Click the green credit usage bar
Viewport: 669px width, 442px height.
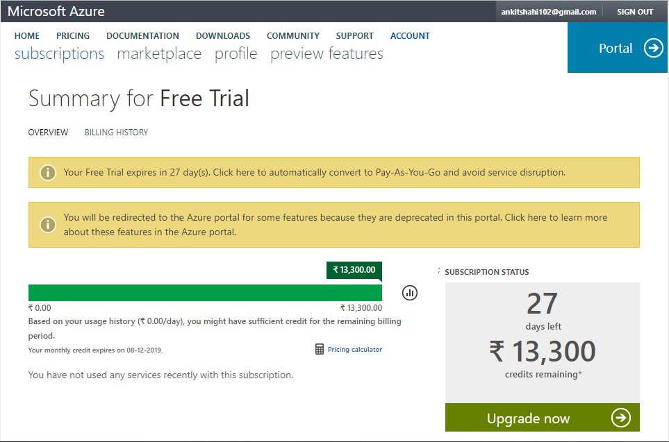205,293
